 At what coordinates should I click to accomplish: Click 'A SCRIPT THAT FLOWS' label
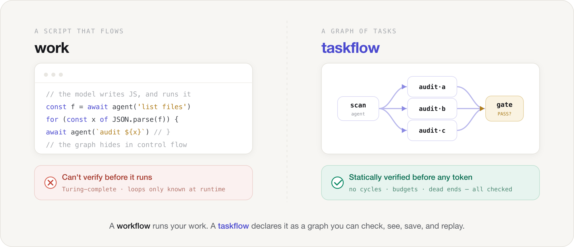[79, 31]
